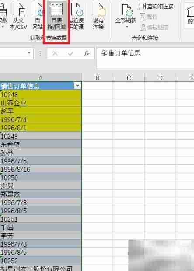Select column C header

[129, 78]
